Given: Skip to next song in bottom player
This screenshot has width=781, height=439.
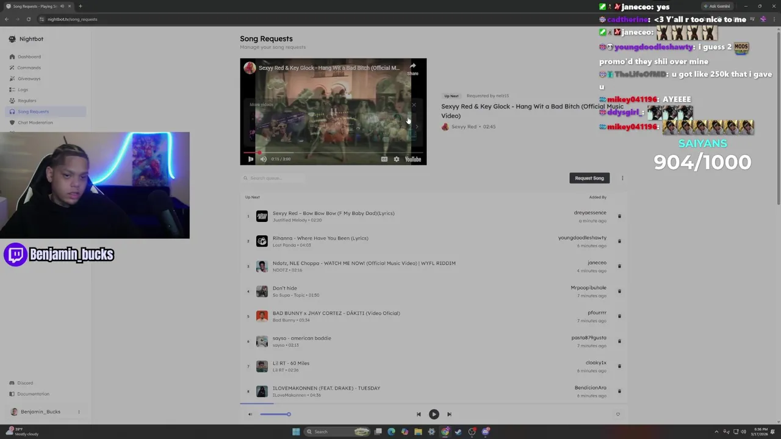Looking at the screenshot, I should pyautogui.click(x=449, y=415).
